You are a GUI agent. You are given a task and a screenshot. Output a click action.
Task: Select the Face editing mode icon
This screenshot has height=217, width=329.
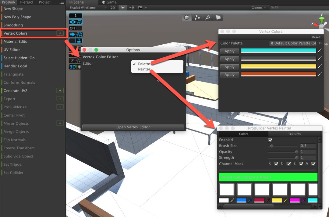(218, 18)
